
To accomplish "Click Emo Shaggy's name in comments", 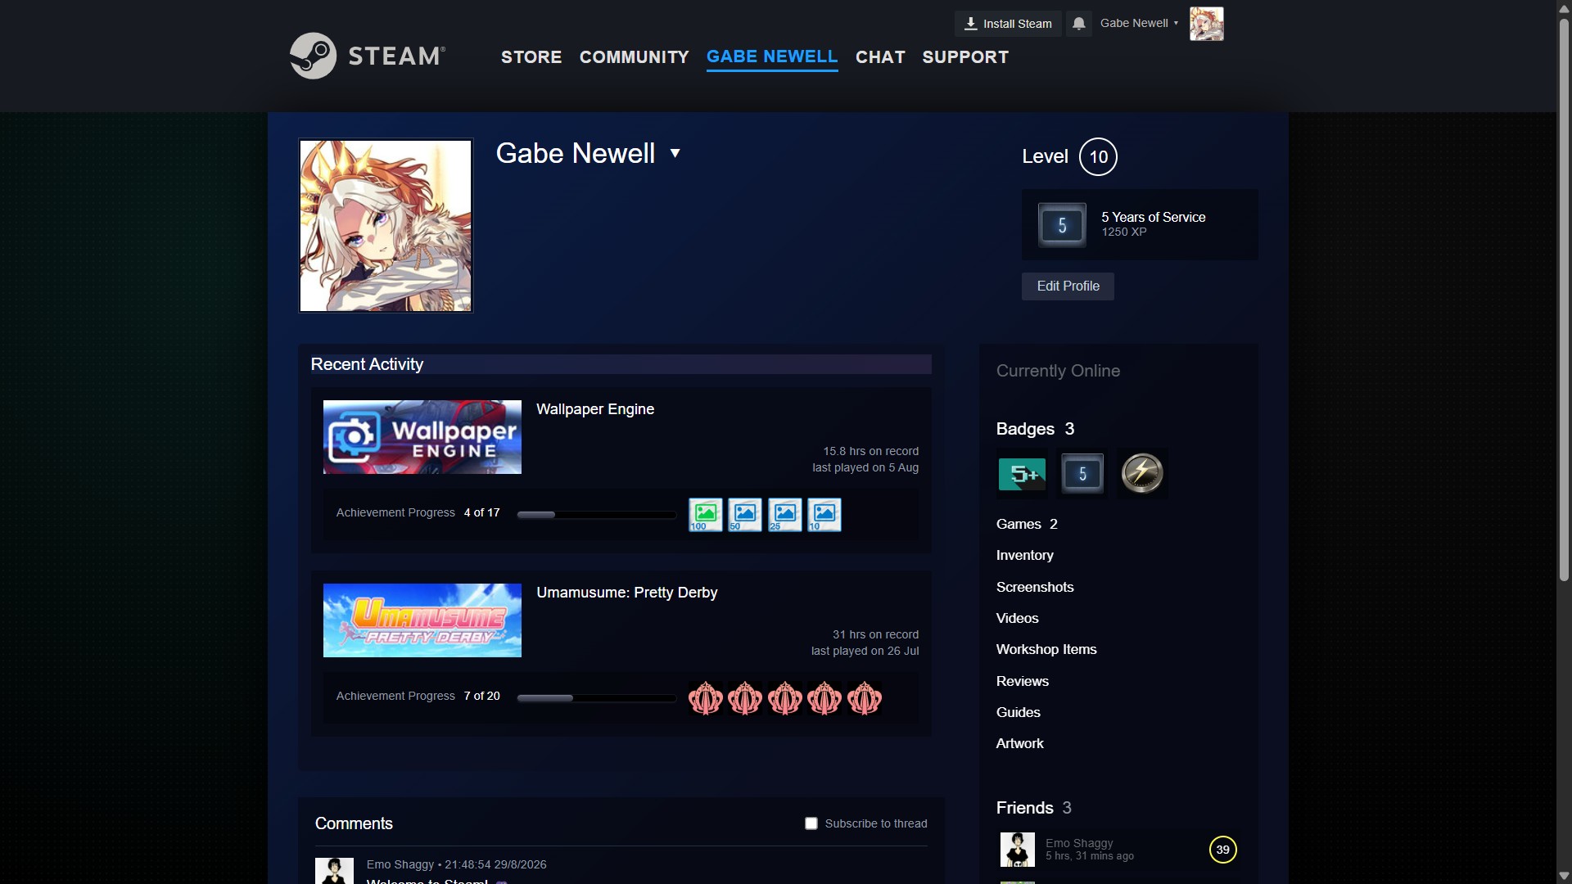I will pos(400,864).
